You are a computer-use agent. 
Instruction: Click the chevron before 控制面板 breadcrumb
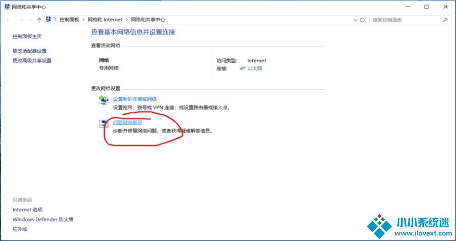tap(55, 20)
